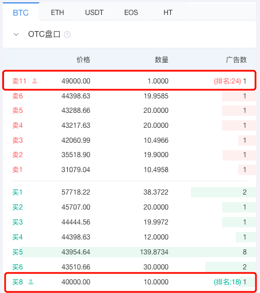Select the 卖1 row priced 31079.04
The height and width of the screenshot is (293, 260).
click(129, 170)
